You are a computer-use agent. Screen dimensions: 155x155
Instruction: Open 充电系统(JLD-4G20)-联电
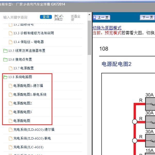(32, 138)
